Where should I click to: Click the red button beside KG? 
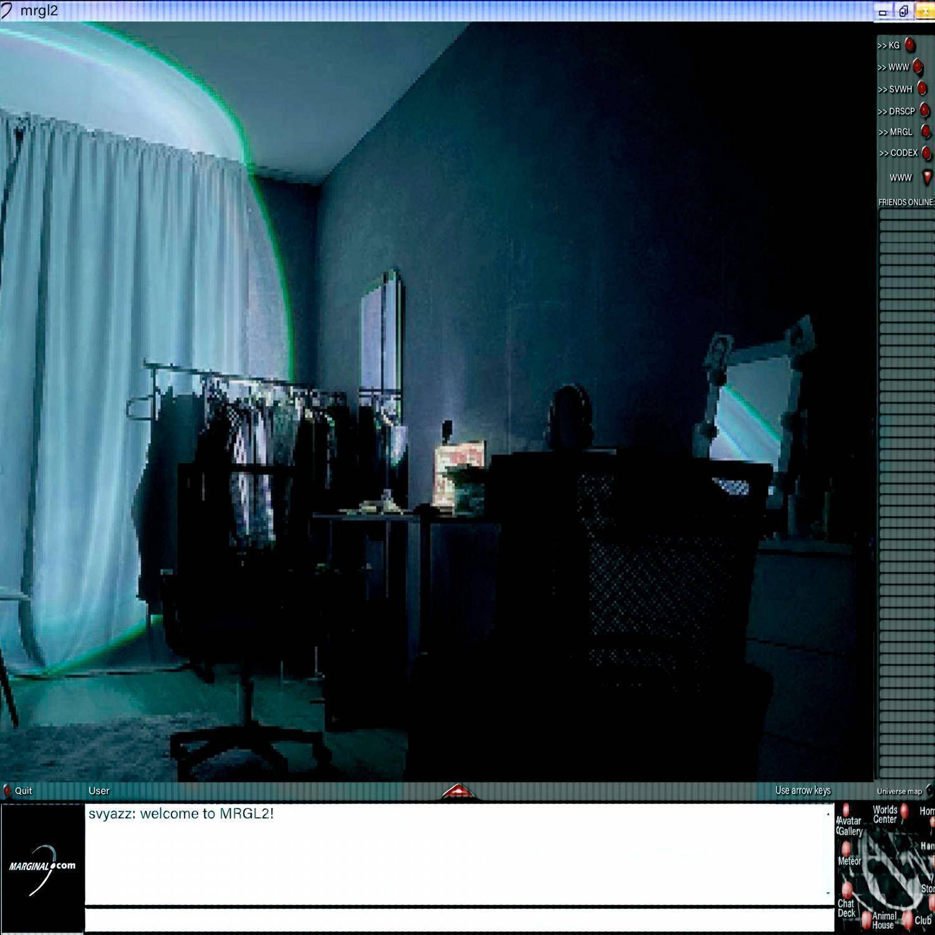tap(909, 45)
